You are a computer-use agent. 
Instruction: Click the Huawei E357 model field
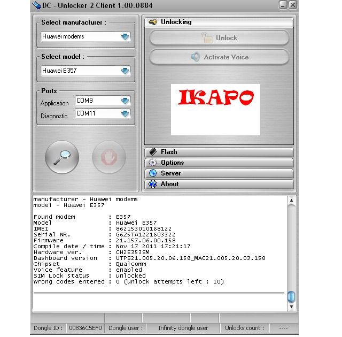[85, 71]
